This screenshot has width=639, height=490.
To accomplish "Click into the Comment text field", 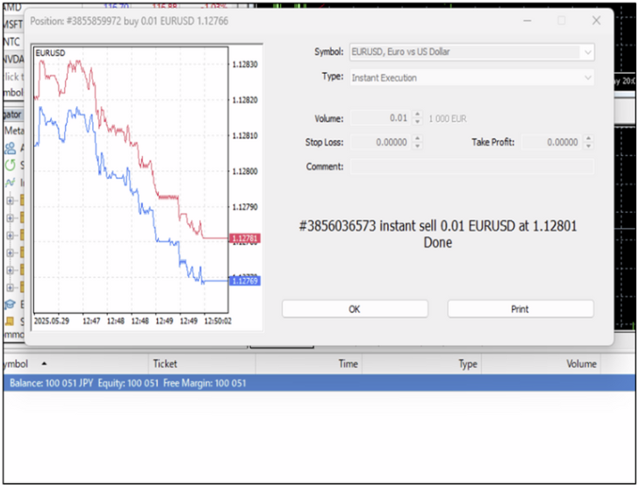I will [470, 167].
